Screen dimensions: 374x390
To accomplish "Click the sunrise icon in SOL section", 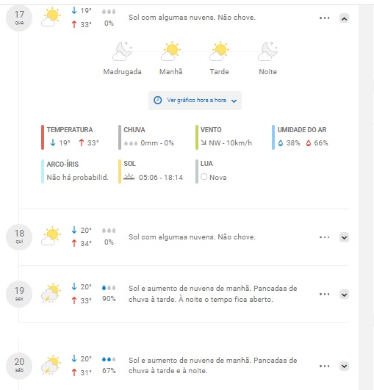I will coord(129,177).
